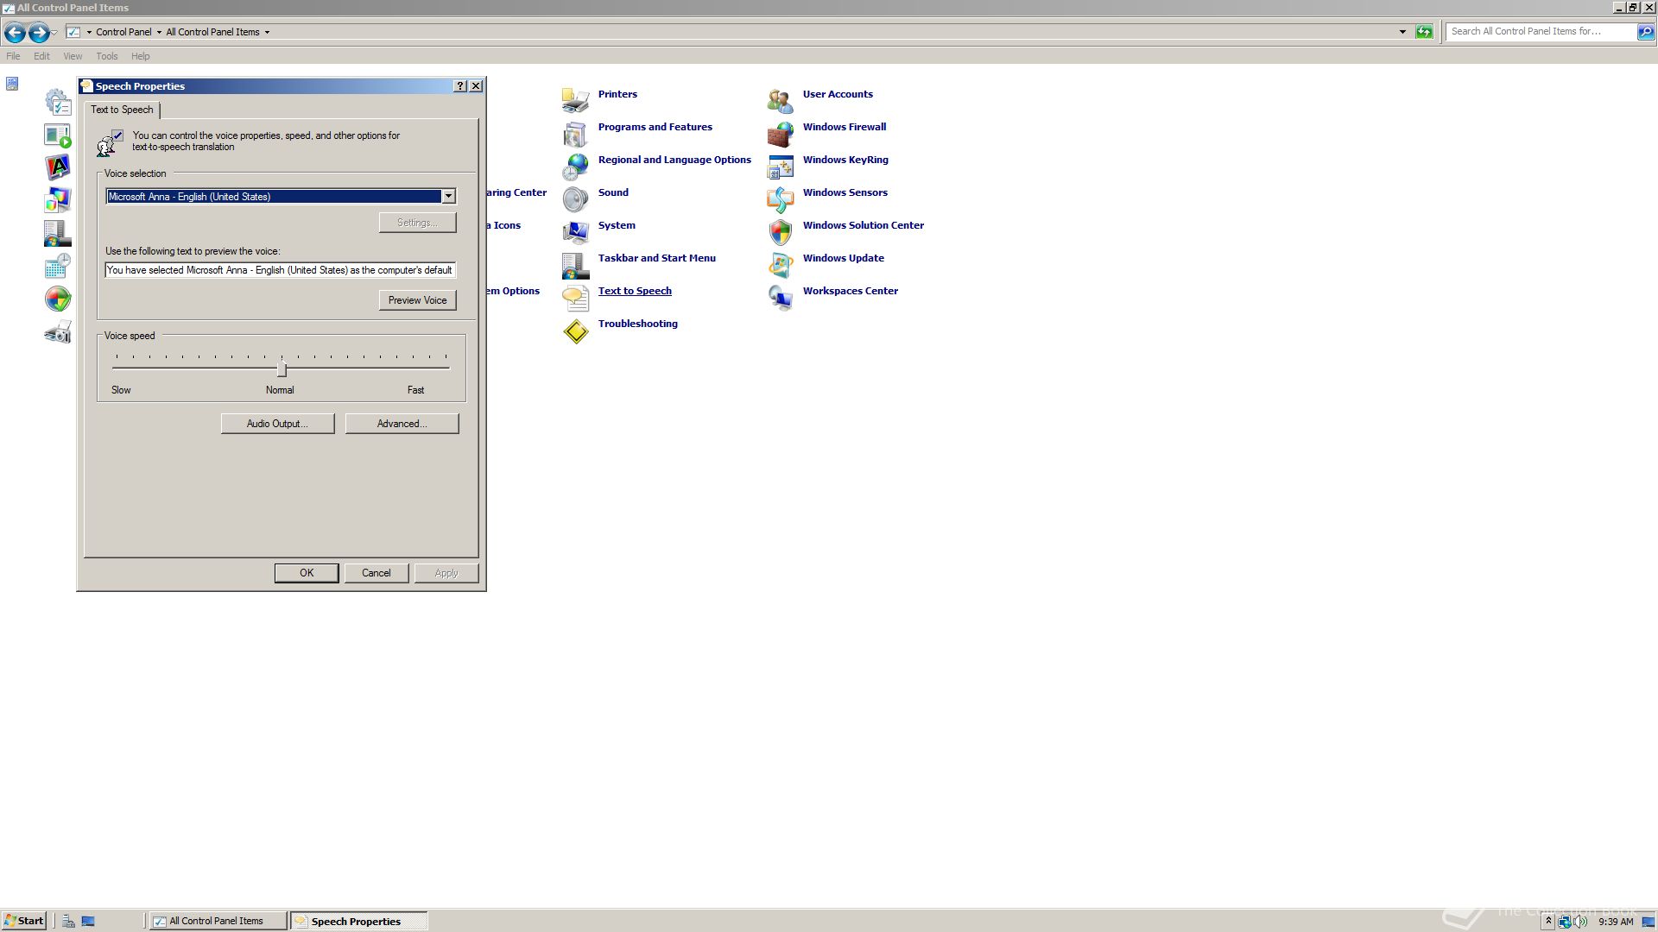This screenshot has width=1658, height=932.
Task: Click the calendar with clock Date and Time icon
Action: (x=58, y=266)
